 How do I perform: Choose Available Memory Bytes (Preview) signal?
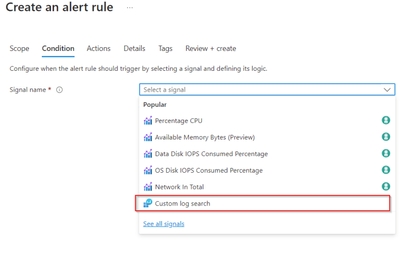click(267, 137)
